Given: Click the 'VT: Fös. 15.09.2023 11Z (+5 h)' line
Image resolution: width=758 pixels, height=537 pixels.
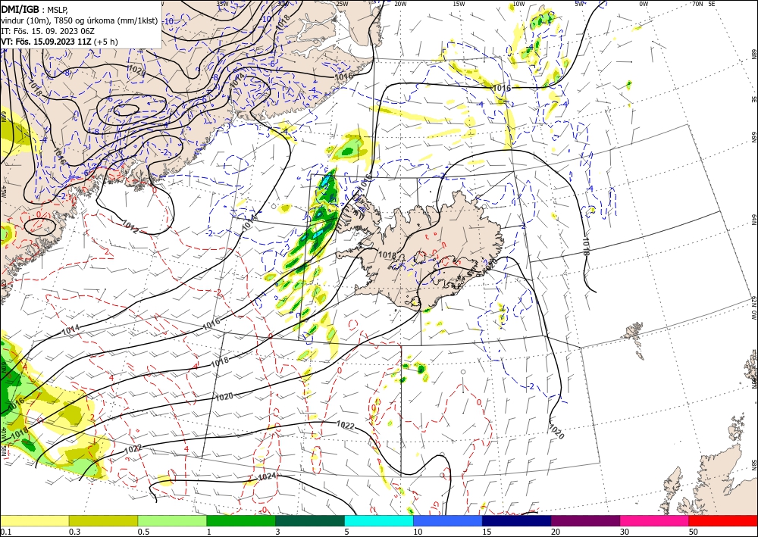Looking at the screenshot, I should click(59, 42).
